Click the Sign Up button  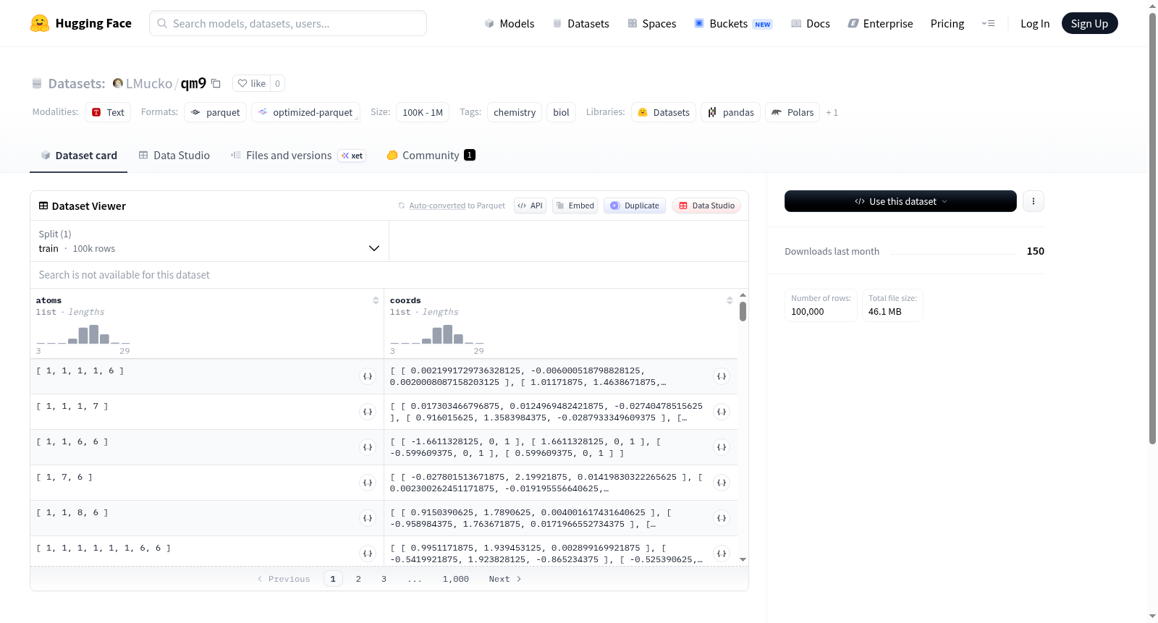click(1089, 23)
